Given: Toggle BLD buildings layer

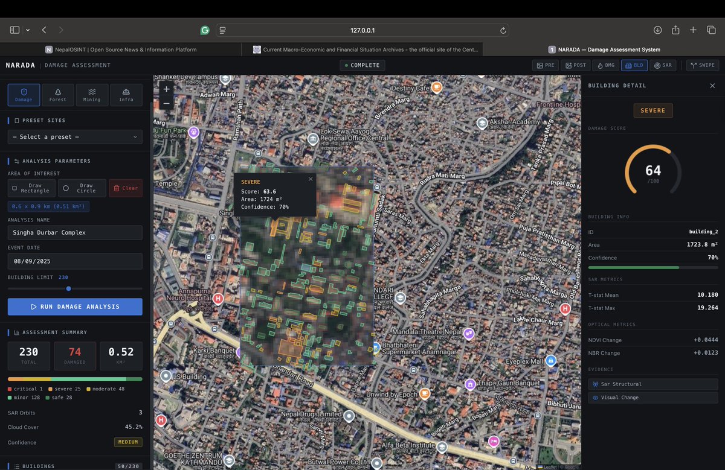Looking at the screenshot, I should click(634, 65).
